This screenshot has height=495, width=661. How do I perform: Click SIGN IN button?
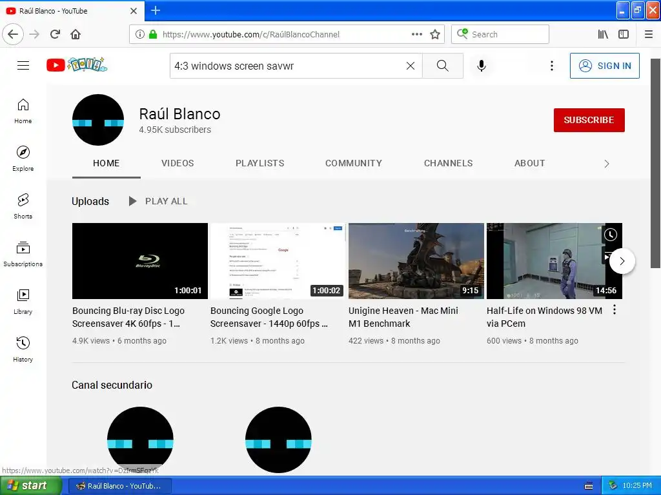(x=604, y=66)
